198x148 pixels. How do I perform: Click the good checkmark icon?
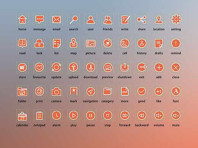142,91
